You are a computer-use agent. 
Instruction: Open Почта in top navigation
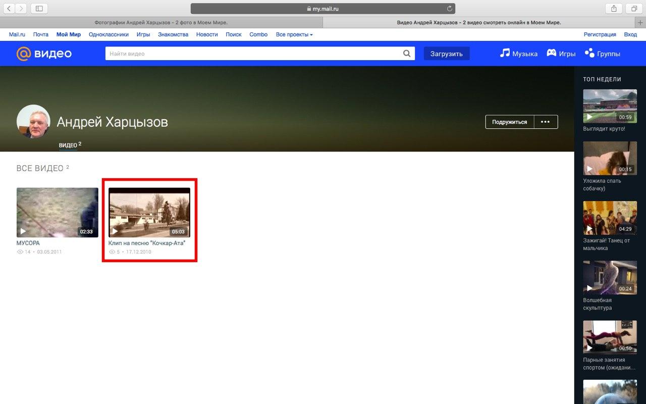point(41,34)
